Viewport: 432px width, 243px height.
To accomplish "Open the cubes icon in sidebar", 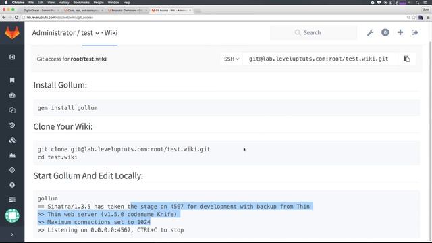I will click(x=12, y=140).
